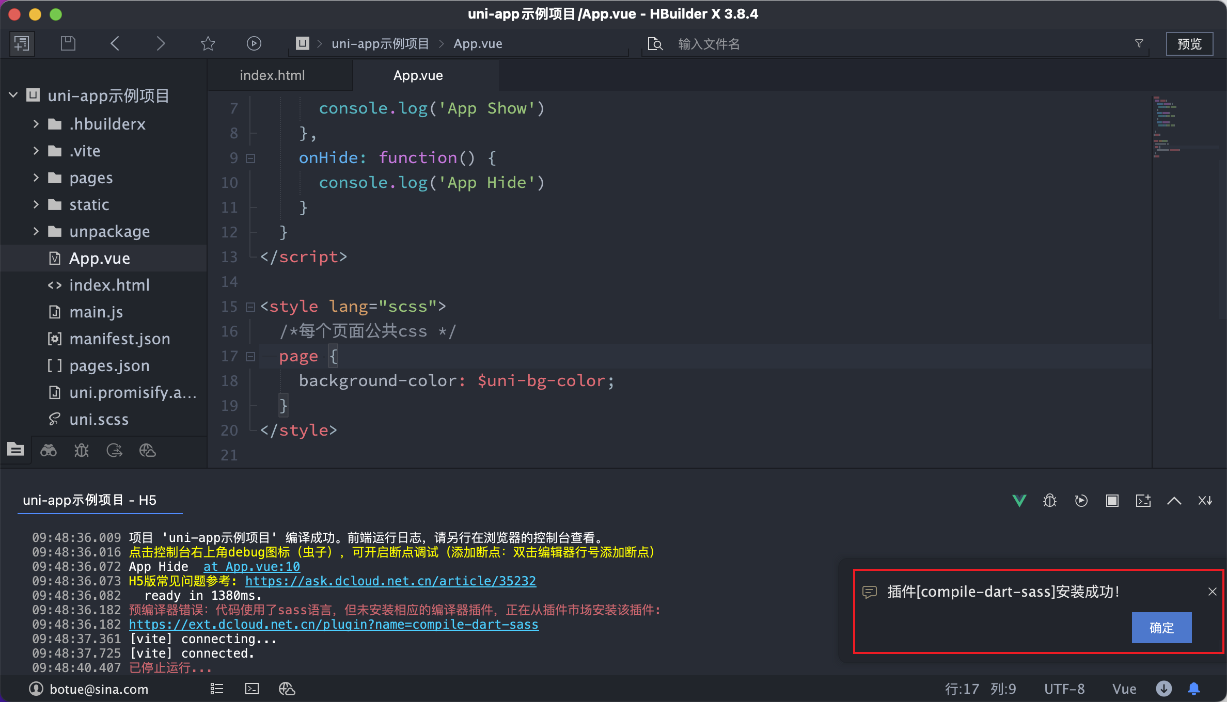
Task: Expand the pages folder
Action: [36, 178]
